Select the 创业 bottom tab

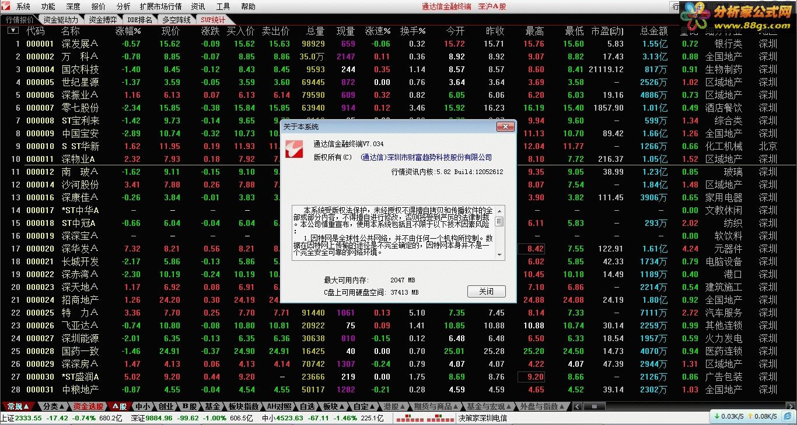pos(166,406)
